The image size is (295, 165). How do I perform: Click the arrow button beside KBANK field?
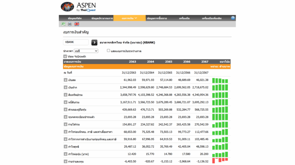tap(94, 42)
